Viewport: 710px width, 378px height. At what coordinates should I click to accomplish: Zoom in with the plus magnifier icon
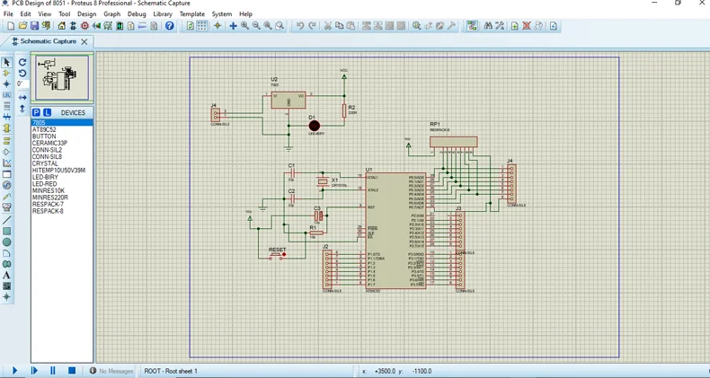(x=245, y=26)
